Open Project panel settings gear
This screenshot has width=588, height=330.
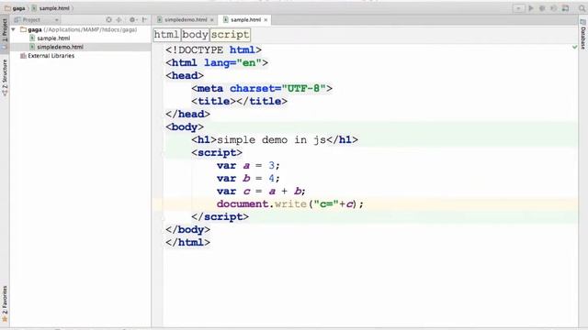[132, 20]
